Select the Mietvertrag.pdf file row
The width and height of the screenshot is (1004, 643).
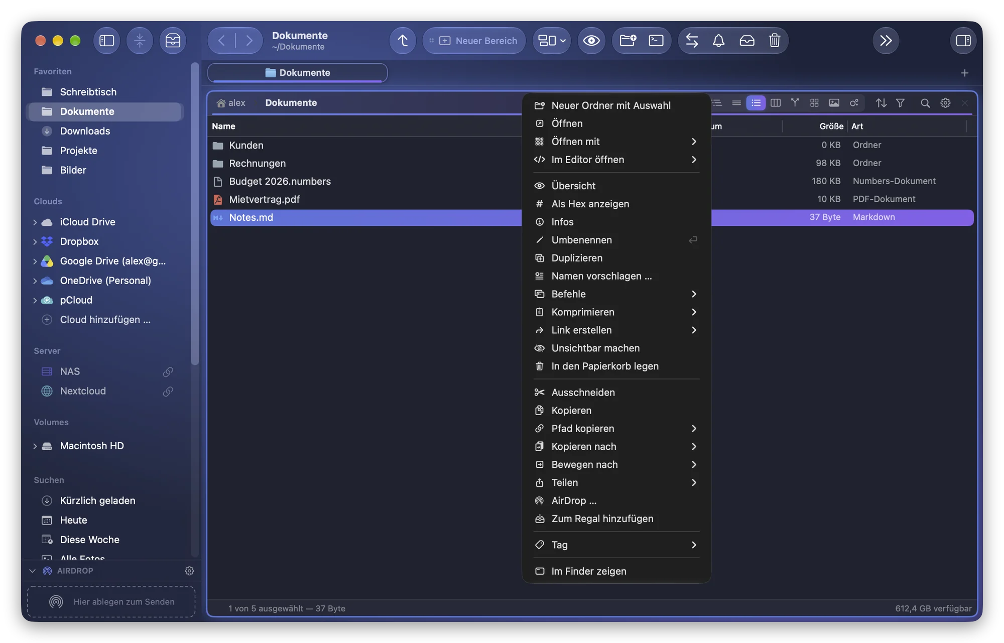tap(366, 200)
